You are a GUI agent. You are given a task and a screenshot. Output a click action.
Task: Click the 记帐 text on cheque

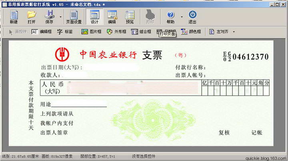pyautogui.click(x=257, y=133)
